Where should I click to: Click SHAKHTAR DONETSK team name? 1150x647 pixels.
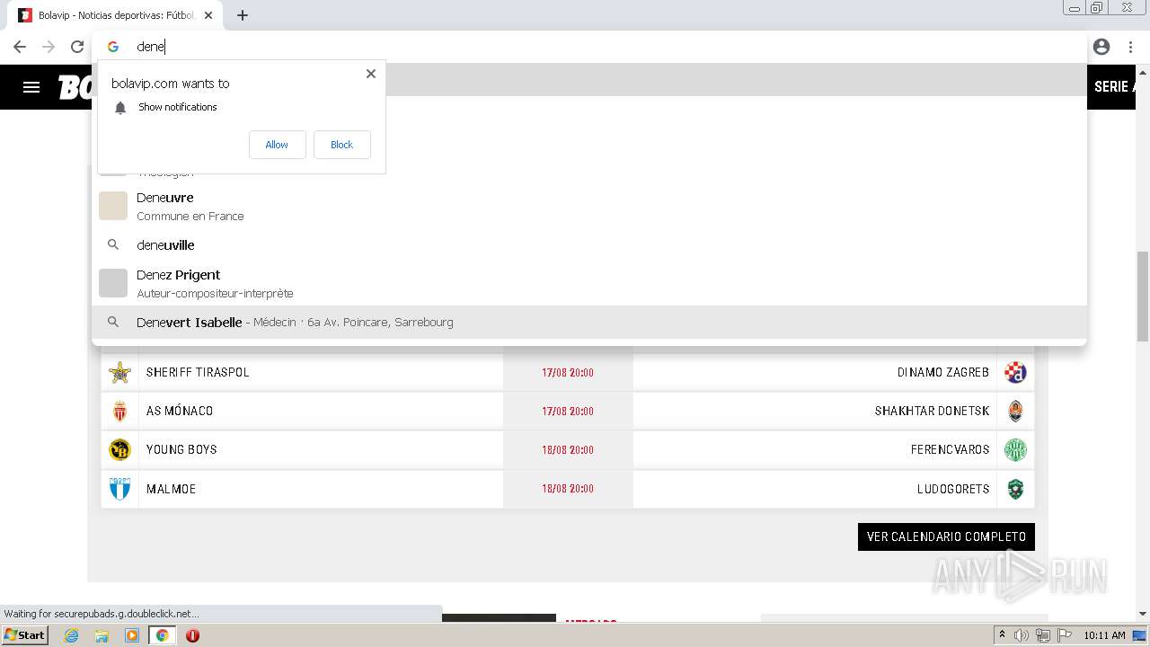pyautogui.click(x=932, y=411)
